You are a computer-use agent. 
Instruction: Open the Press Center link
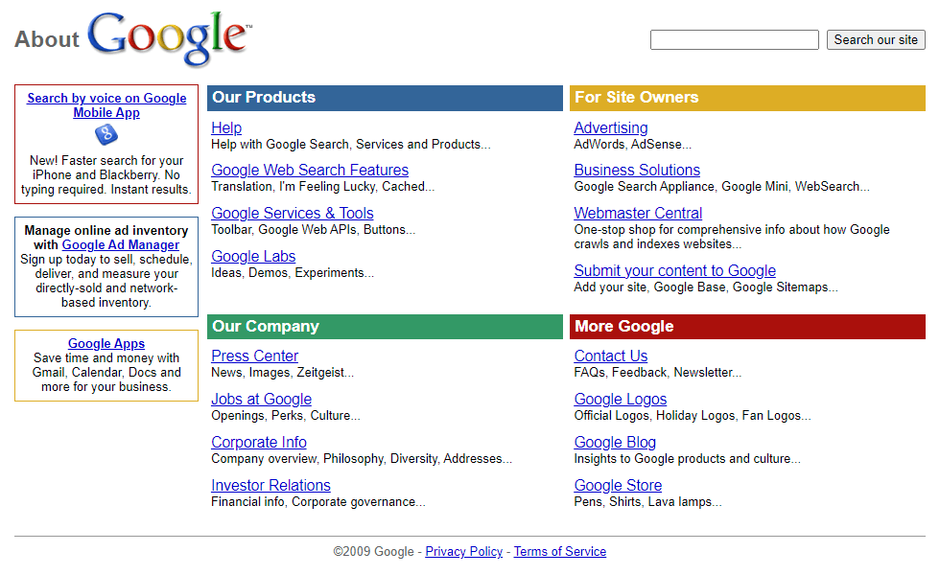pyautogui.click(x=255, y=356)
